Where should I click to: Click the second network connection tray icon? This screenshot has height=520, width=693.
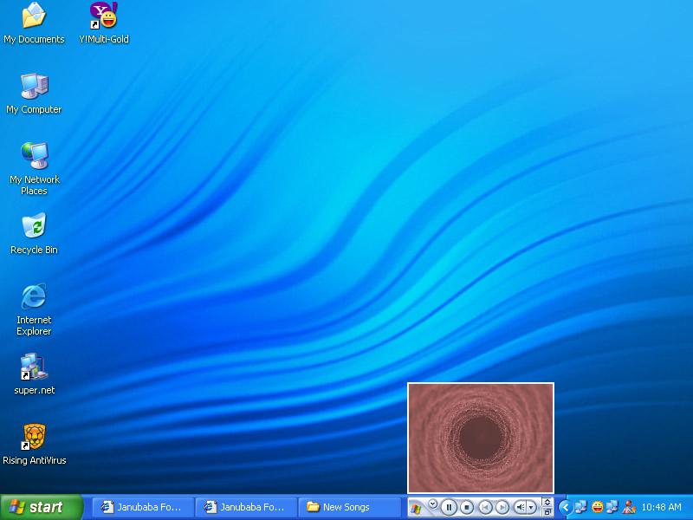(612, 507)
